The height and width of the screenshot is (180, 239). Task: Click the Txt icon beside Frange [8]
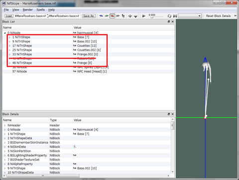[x=75, y=63]
